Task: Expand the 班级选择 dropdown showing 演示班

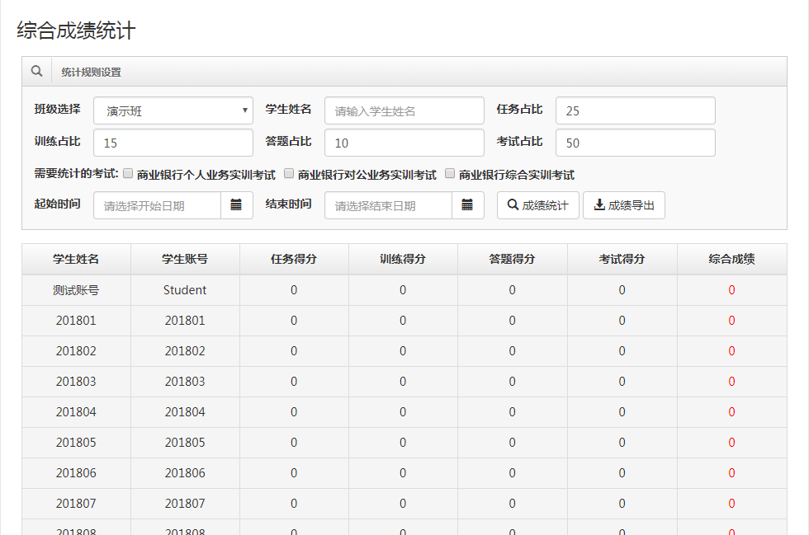Action: (173, 110)
